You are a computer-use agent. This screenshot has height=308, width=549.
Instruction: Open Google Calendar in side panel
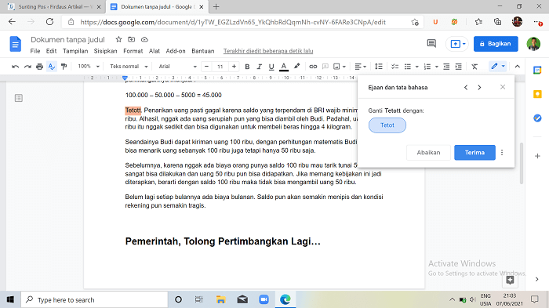(537, 71)
